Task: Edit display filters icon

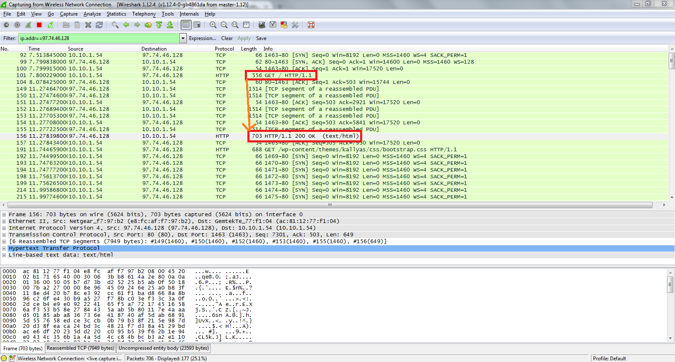Action: (x=273, y=25)
